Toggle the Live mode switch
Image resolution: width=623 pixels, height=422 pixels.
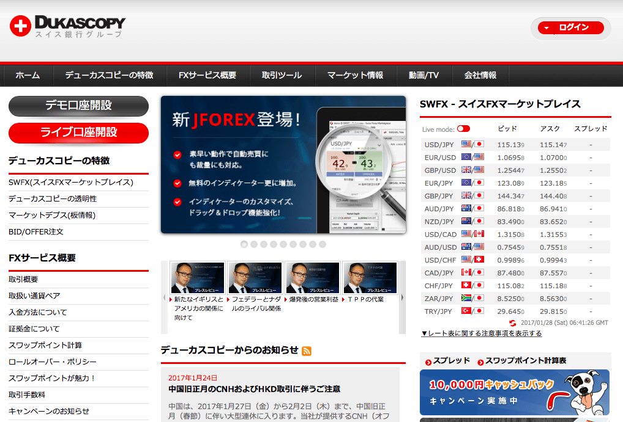point(463,129)
